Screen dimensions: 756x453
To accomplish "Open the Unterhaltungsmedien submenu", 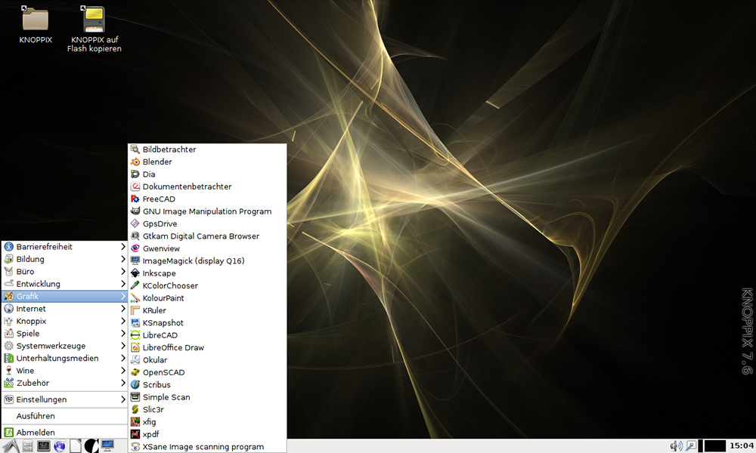I will pyautogui.click(x=64, y=358).
